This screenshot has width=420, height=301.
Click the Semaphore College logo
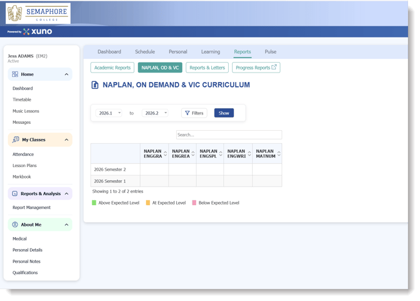click(38, 13)
